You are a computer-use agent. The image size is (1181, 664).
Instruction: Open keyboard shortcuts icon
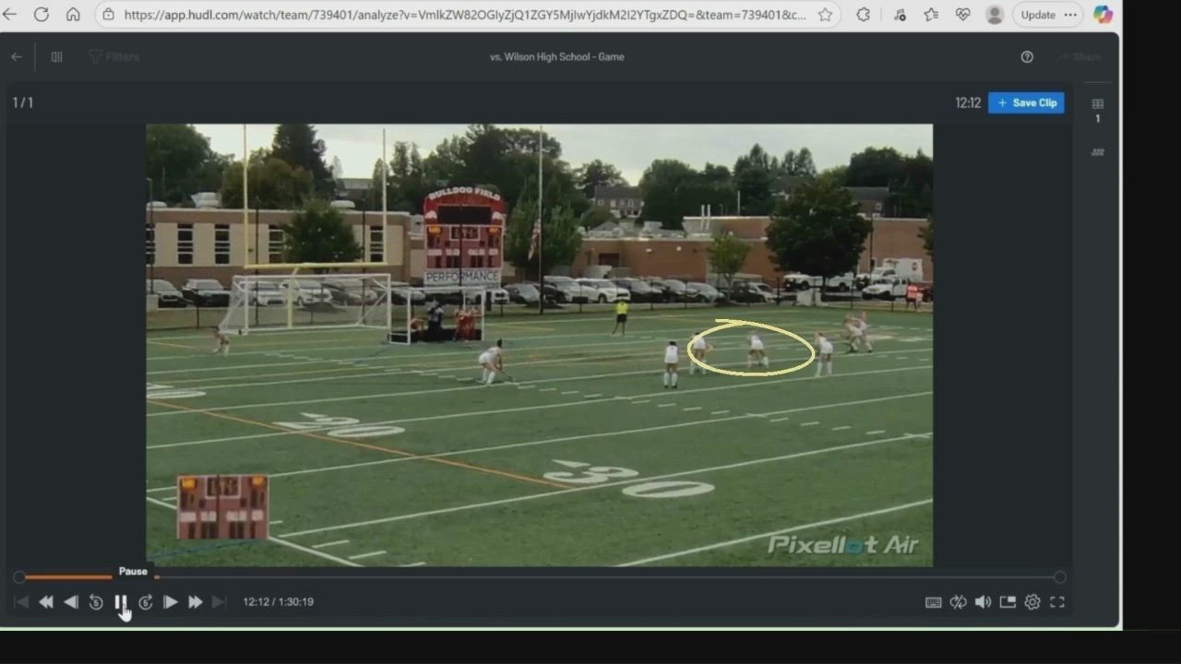(x=934, y=602)
